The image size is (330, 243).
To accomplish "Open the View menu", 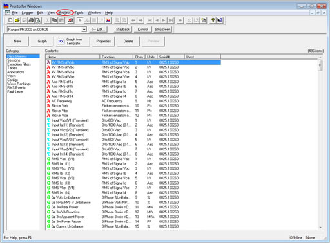I will pos(51,13).
